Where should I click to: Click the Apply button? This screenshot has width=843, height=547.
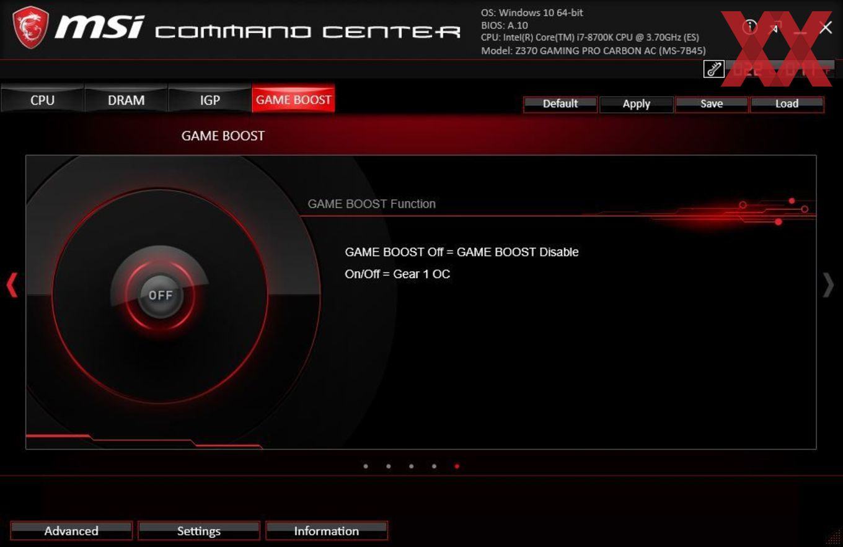[637, 104]
